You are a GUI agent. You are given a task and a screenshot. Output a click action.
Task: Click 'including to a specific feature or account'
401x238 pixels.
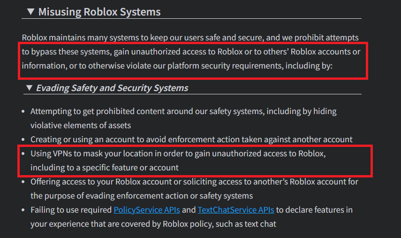pos(105,168)
